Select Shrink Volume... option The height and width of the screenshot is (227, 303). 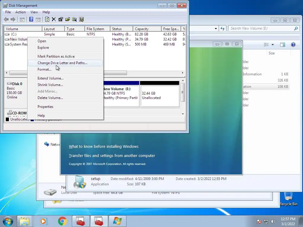coord(65,85)
